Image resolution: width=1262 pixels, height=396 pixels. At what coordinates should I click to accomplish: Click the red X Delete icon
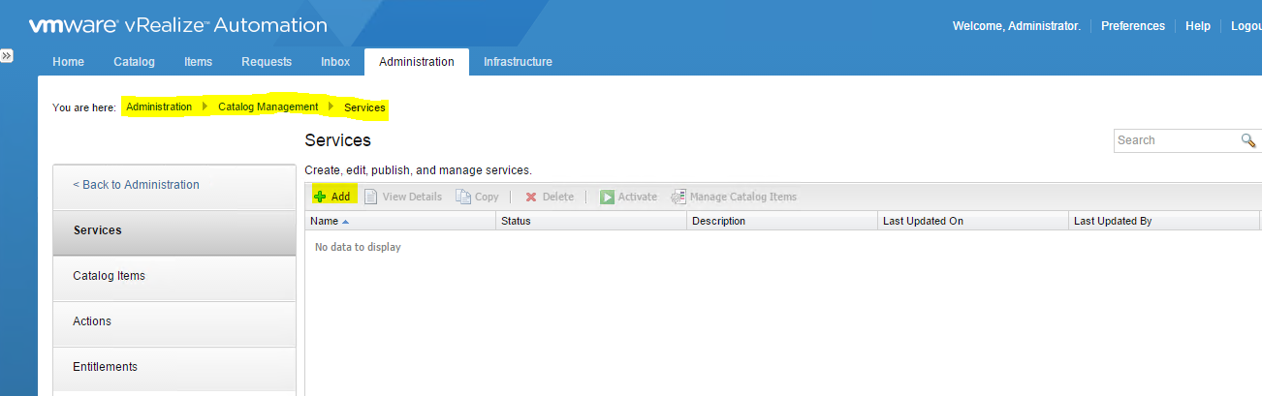tap(531, 197)
